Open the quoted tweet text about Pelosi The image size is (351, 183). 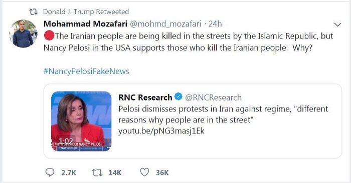(x=223, y=114)
